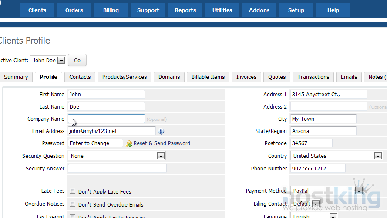Switch to the Products/Services tab
Viewport: 387px width, 218px height.
pyautogui.click(x=125, y=77)
